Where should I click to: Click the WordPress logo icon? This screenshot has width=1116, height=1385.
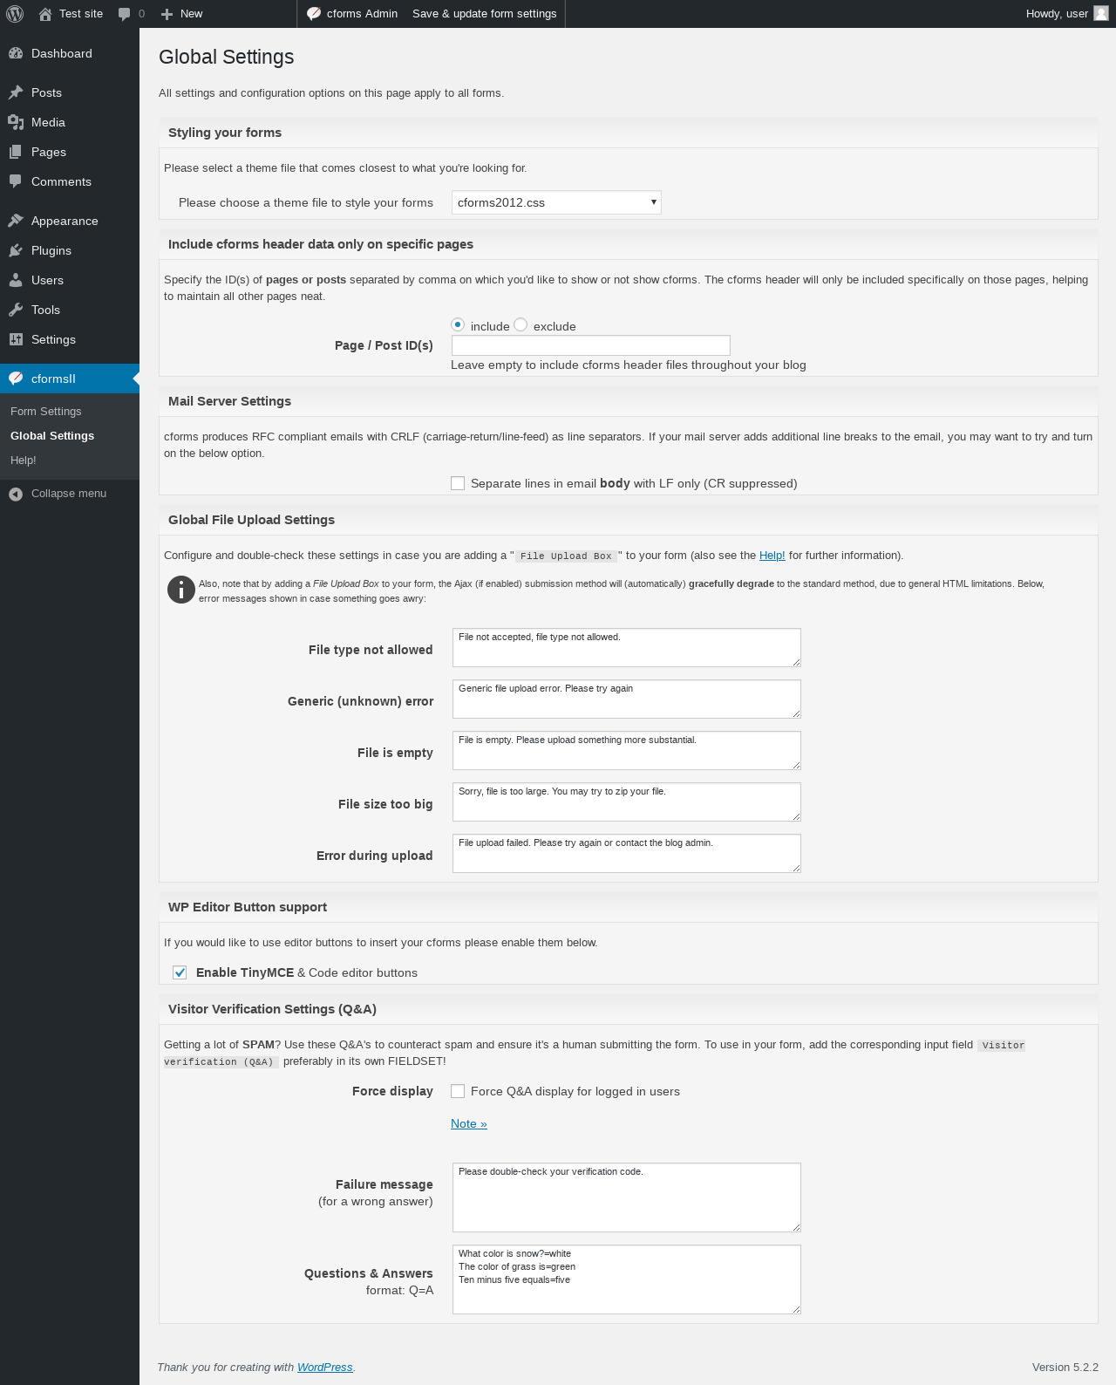[x=15, y=14]
